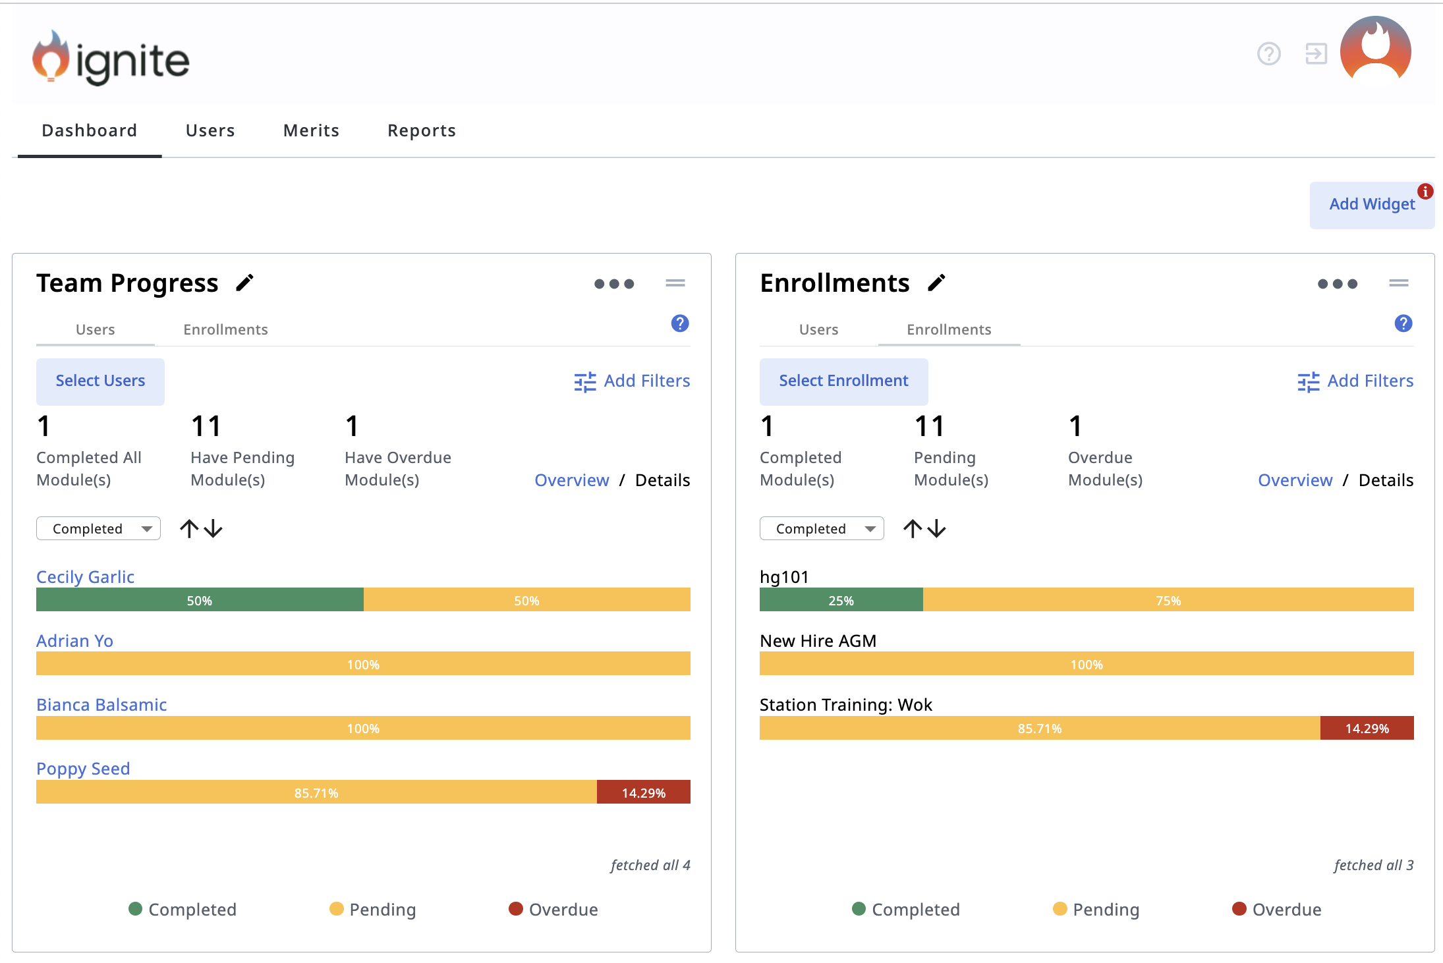Expand Completed sort dropdown in Team Progress

coord(99,529)
